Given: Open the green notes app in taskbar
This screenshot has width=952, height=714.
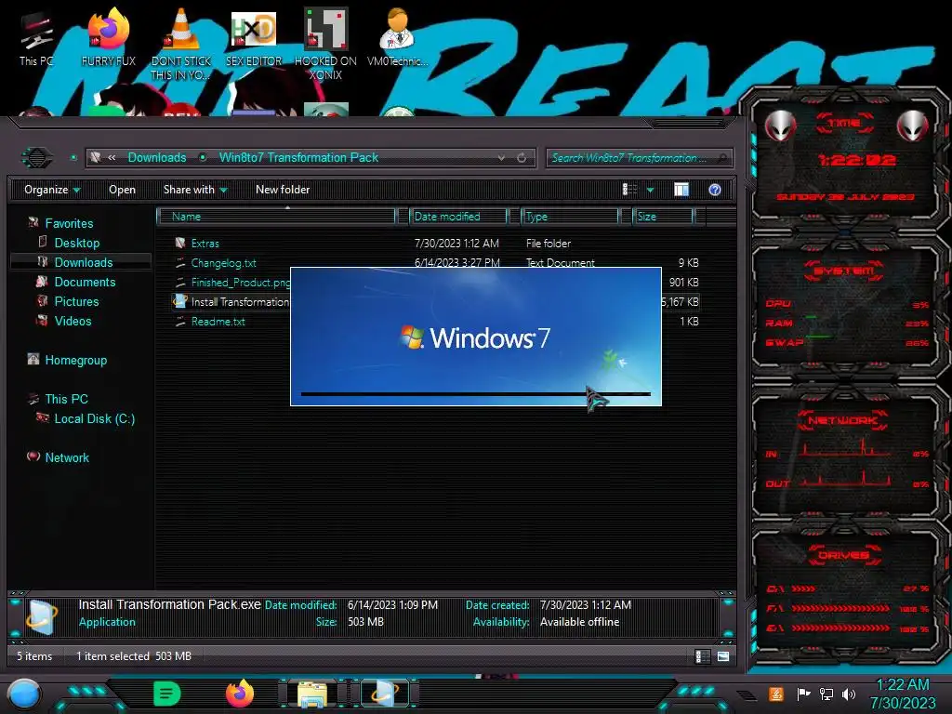Looking at the screenshot, I should [x=166, y=694].
